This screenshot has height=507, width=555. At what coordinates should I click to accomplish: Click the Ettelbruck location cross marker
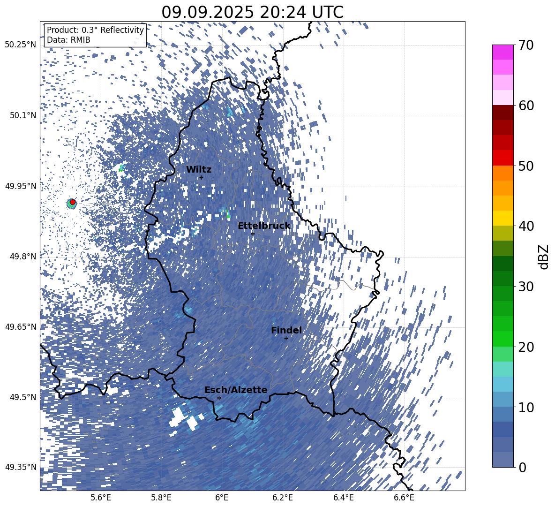point(253,234)
